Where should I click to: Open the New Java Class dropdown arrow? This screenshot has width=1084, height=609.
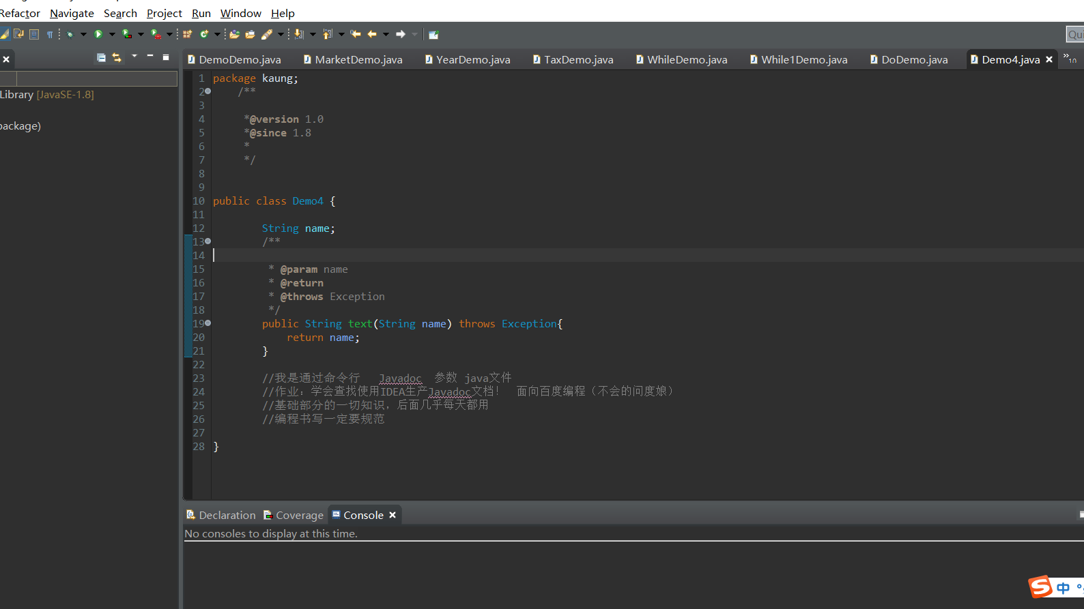point(217,34)
